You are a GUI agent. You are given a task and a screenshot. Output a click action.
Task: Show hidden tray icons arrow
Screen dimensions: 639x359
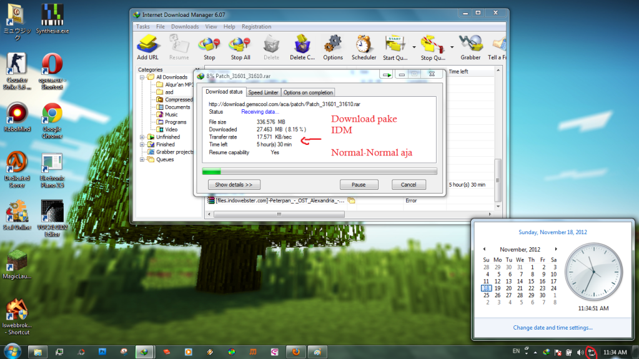point(535,353)
